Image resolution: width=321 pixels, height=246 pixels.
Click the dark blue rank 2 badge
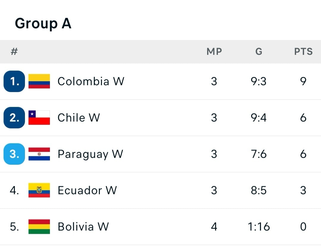14,118
